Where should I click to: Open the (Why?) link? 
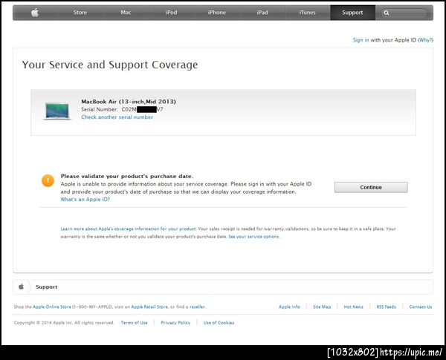click(x=425, y=40)
